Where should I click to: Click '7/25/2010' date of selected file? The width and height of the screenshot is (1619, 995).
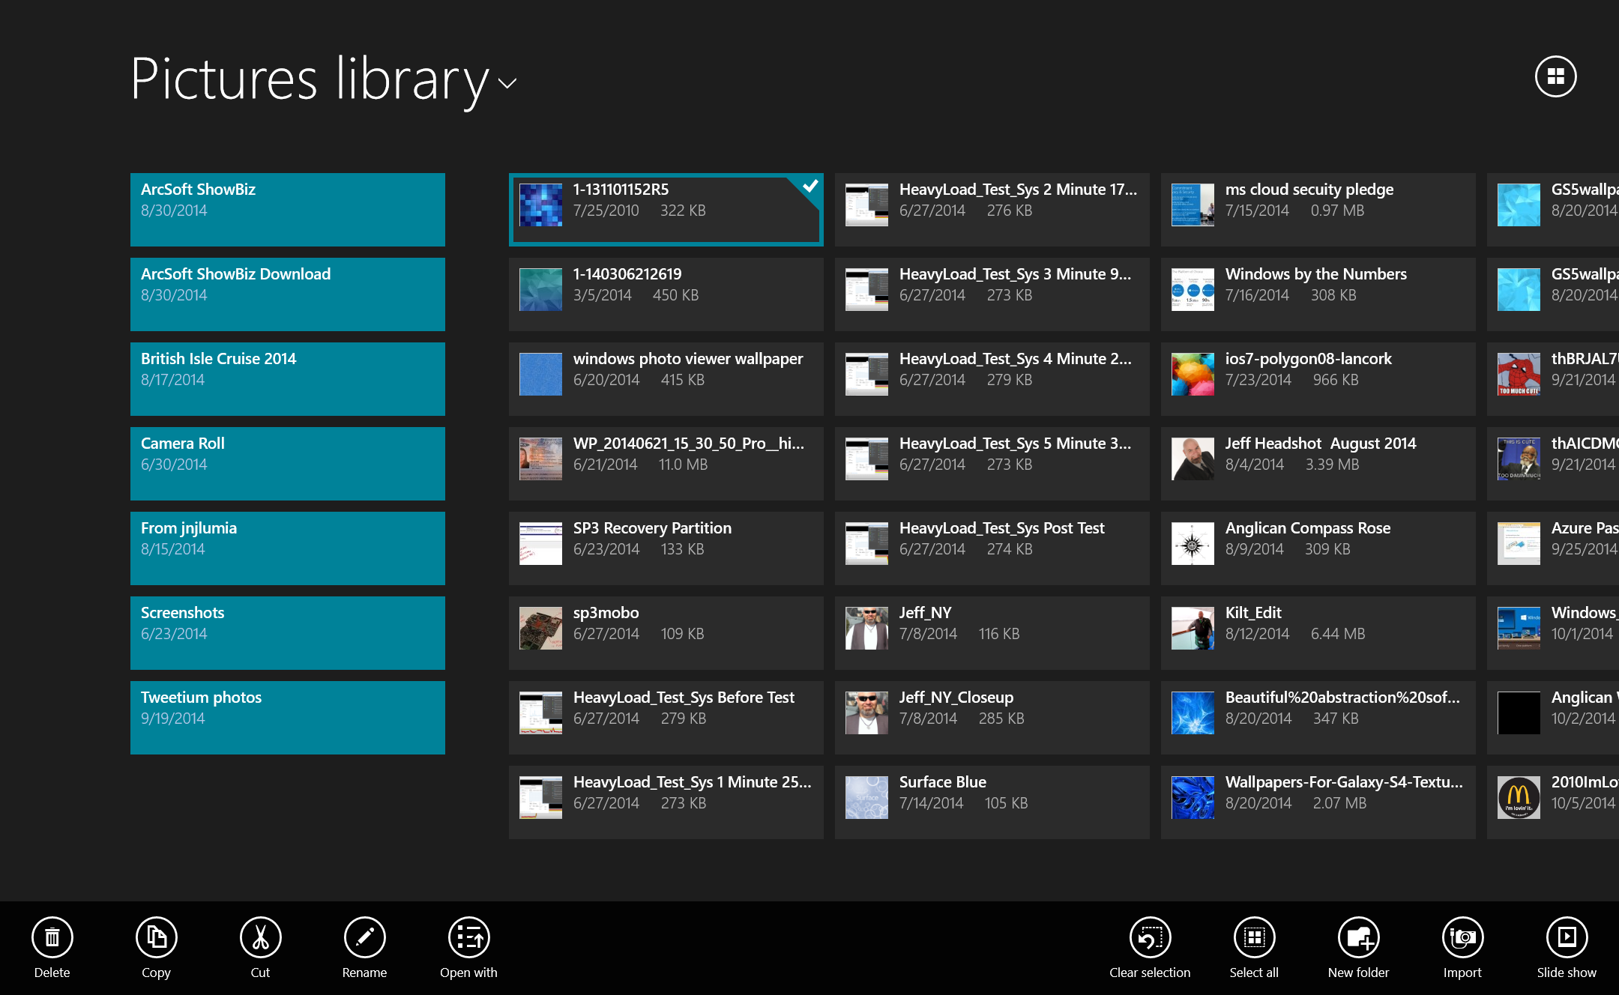coord(606,211)
